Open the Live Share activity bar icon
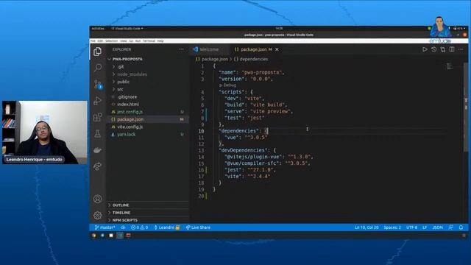The height and width of the screenshot is (265, 471). (97, 166)
